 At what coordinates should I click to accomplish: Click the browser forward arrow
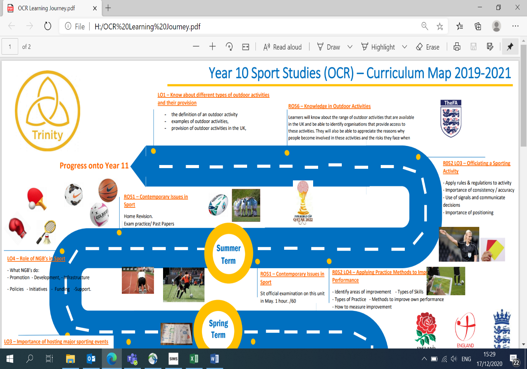(x=29, y=26)
